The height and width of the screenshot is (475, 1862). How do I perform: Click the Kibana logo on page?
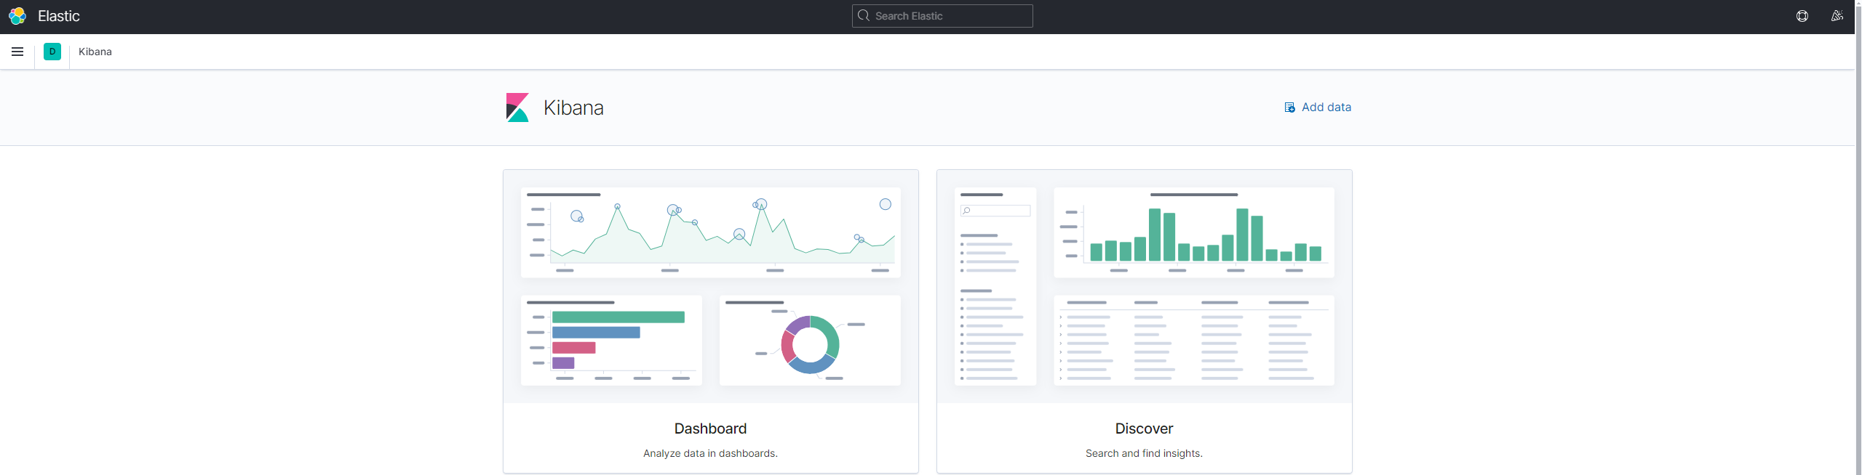click(517, 107)
